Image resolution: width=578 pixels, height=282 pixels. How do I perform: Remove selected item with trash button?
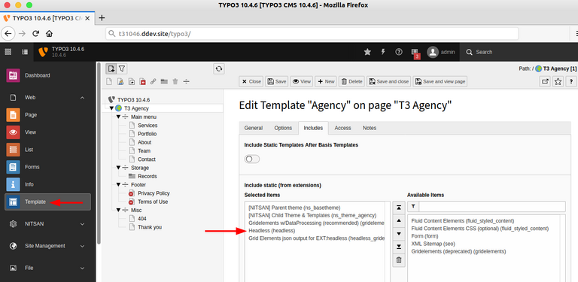[398, 260]
